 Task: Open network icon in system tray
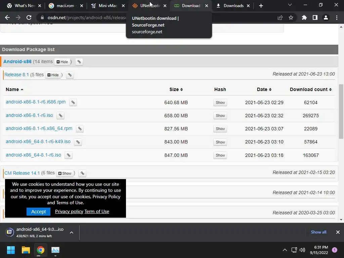294,250
